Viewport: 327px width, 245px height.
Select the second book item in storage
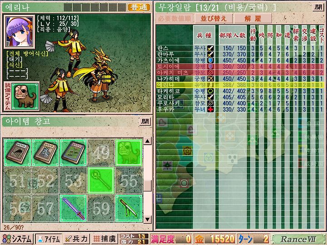(45, 153)
